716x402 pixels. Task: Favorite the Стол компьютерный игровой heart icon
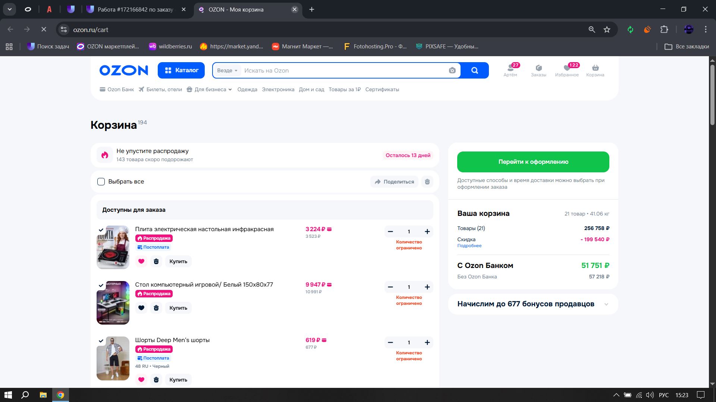[x=141, y=308]
